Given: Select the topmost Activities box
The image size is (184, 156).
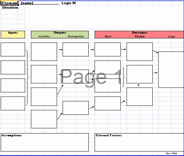Looking at the screenshot, I should coord(44,52).
